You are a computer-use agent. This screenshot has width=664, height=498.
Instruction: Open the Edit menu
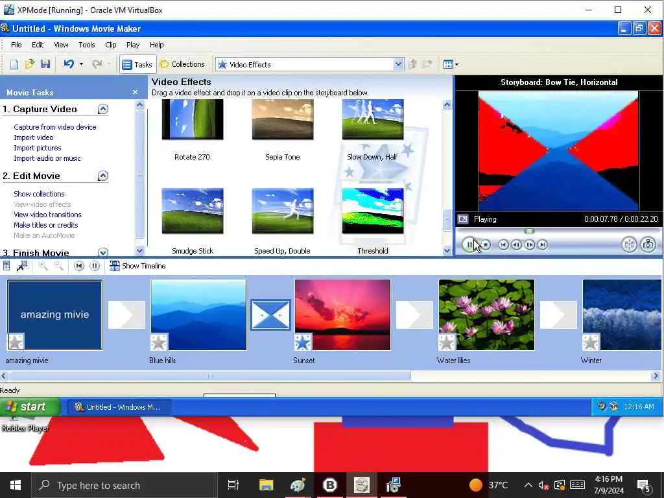(38, 45)
